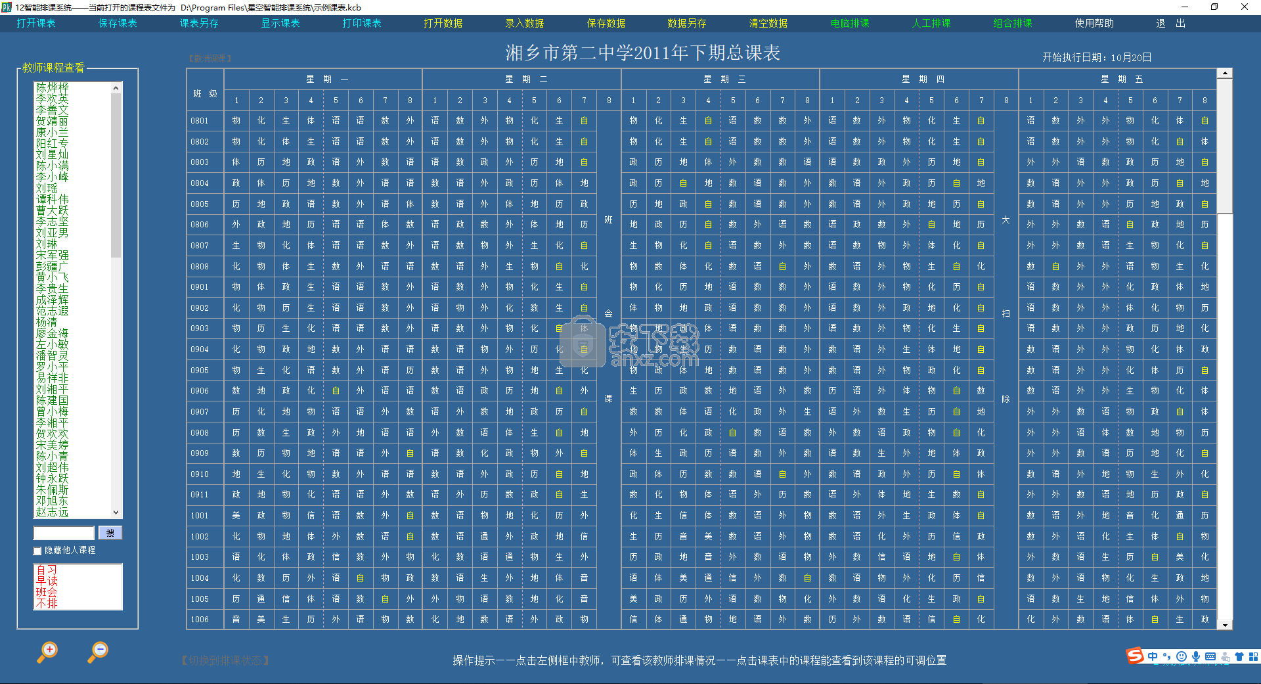Click the 开始执行日期 10月20日 label
The image size is (1261, 684).
(x=1097, y=57)
